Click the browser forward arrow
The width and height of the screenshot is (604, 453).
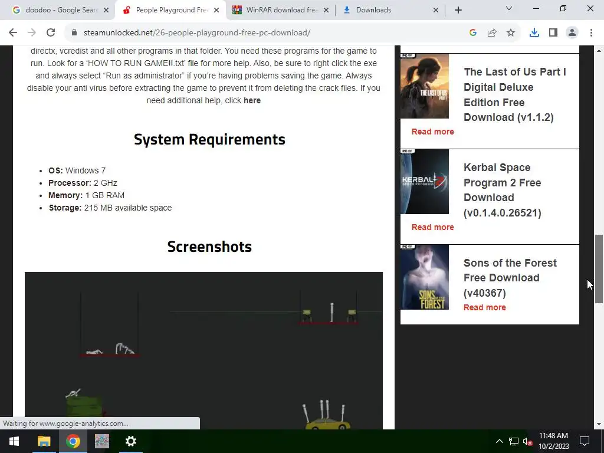[x=32, y=33]
